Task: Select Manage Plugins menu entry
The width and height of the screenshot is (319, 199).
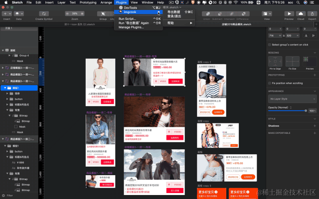Action: pyautogui.click(x=139, y=27)
